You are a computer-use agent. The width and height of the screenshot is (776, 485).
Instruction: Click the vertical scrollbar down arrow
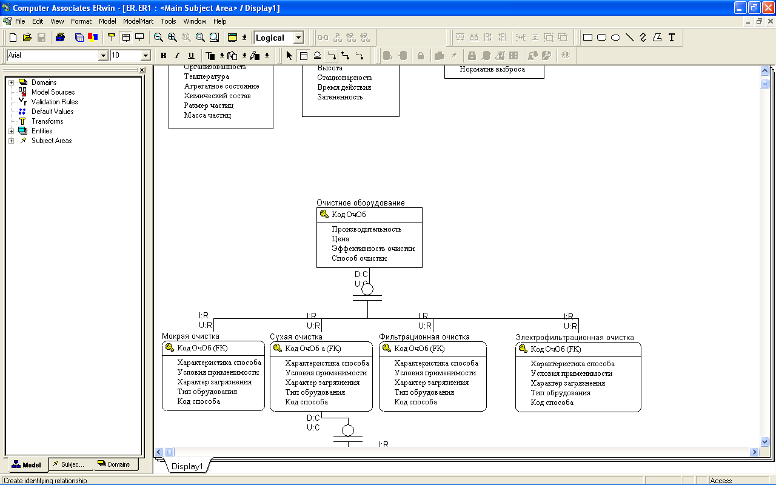[765, 443]
